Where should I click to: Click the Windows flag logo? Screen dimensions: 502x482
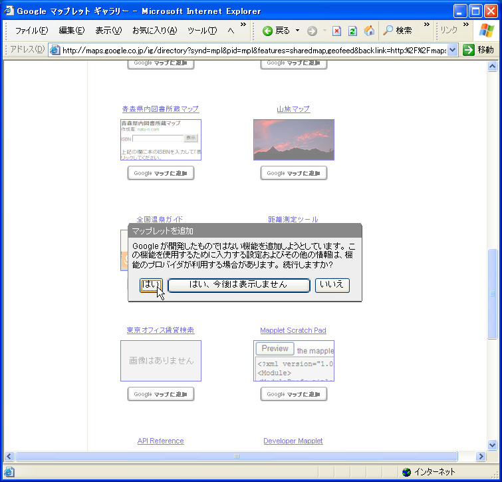coord(487,31)
